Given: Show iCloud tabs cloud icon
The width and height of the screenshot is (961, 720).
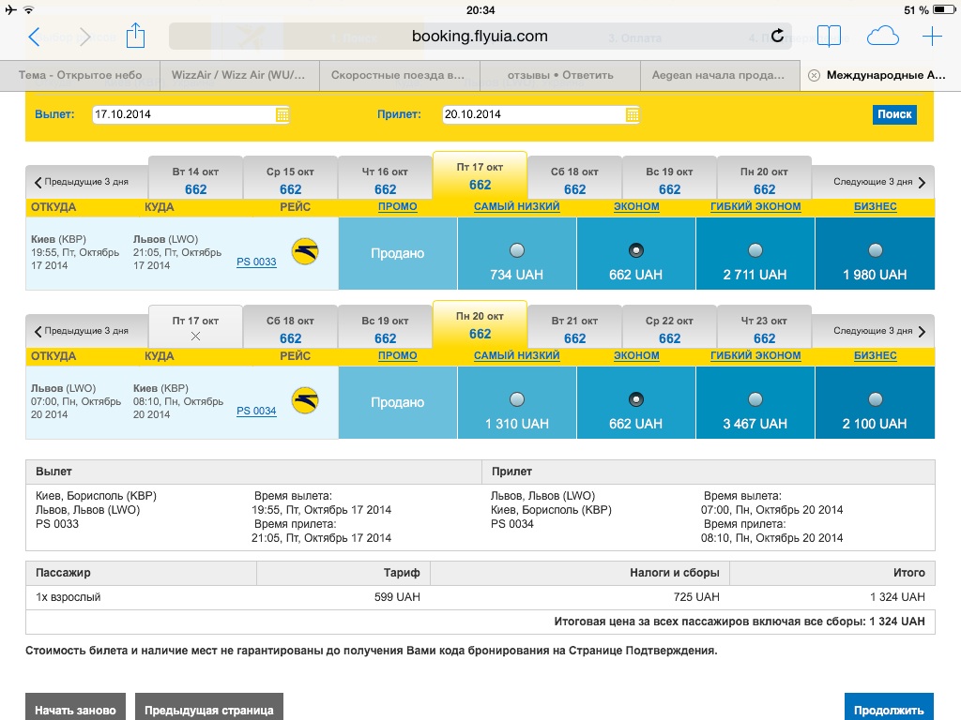Looking at the screenshot, I should (x=882, y=37).
